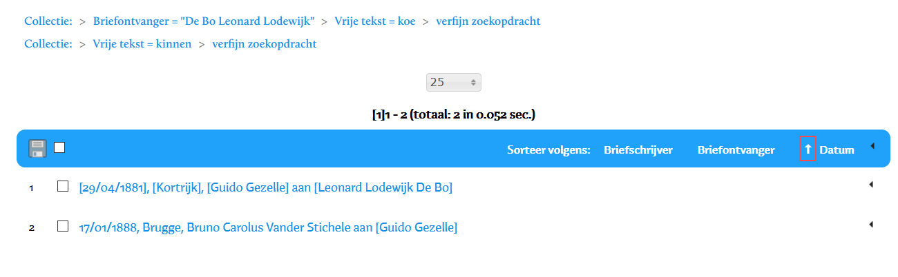Image resolution: width=898 pixels, height=277 pixels.
Task: Check the box for result 1
Action: coord(63,186)
